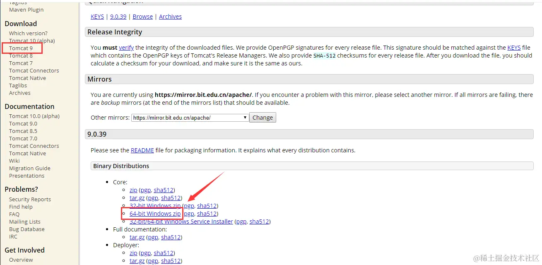
Task: Download the 32-bit/64-bit Windows Service Installer
Action: coord(181,222)
